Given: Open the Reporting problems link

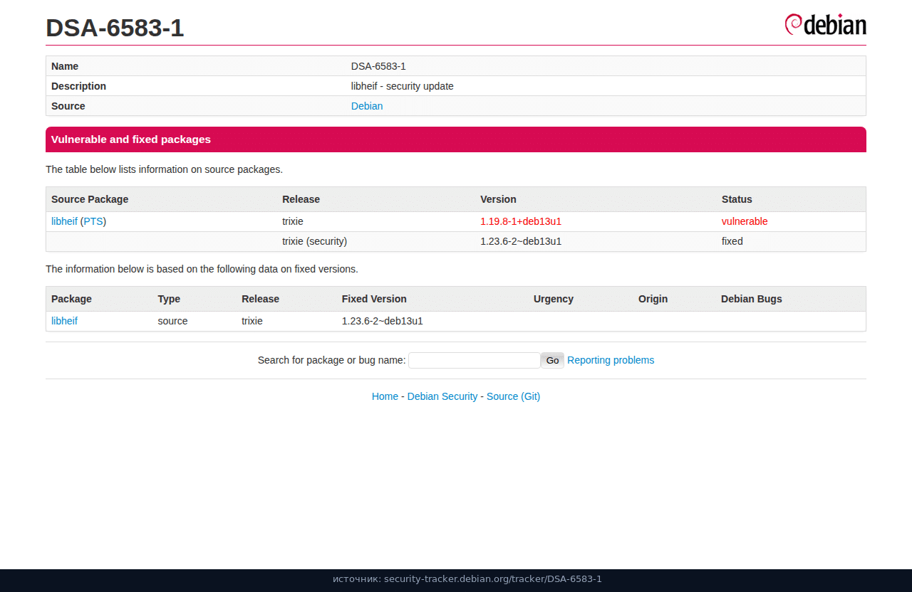Looking at the screenshot, I should pos(611,360).
